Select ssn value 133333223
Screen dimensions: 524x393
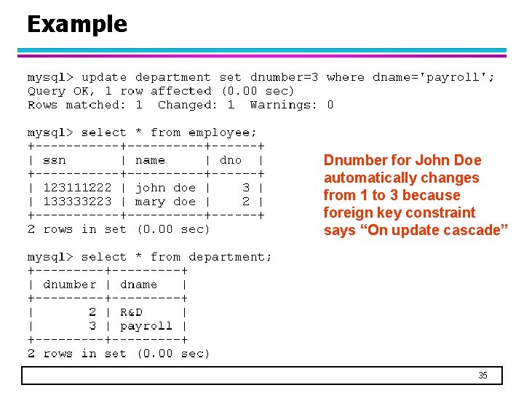point(77,202)
